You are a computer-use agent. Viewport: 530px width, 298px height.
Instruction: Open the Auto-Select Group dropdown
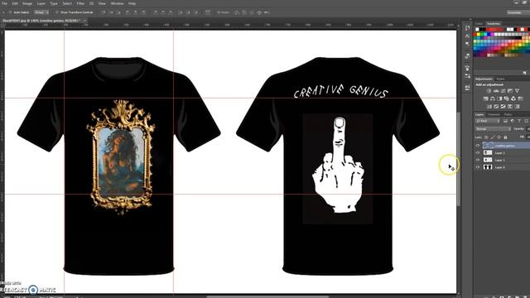pyautogui.click(x=41, y=12)
